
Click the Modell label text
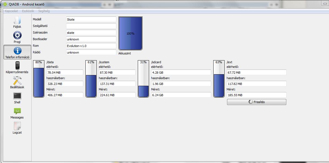click(x=37, y=19)
